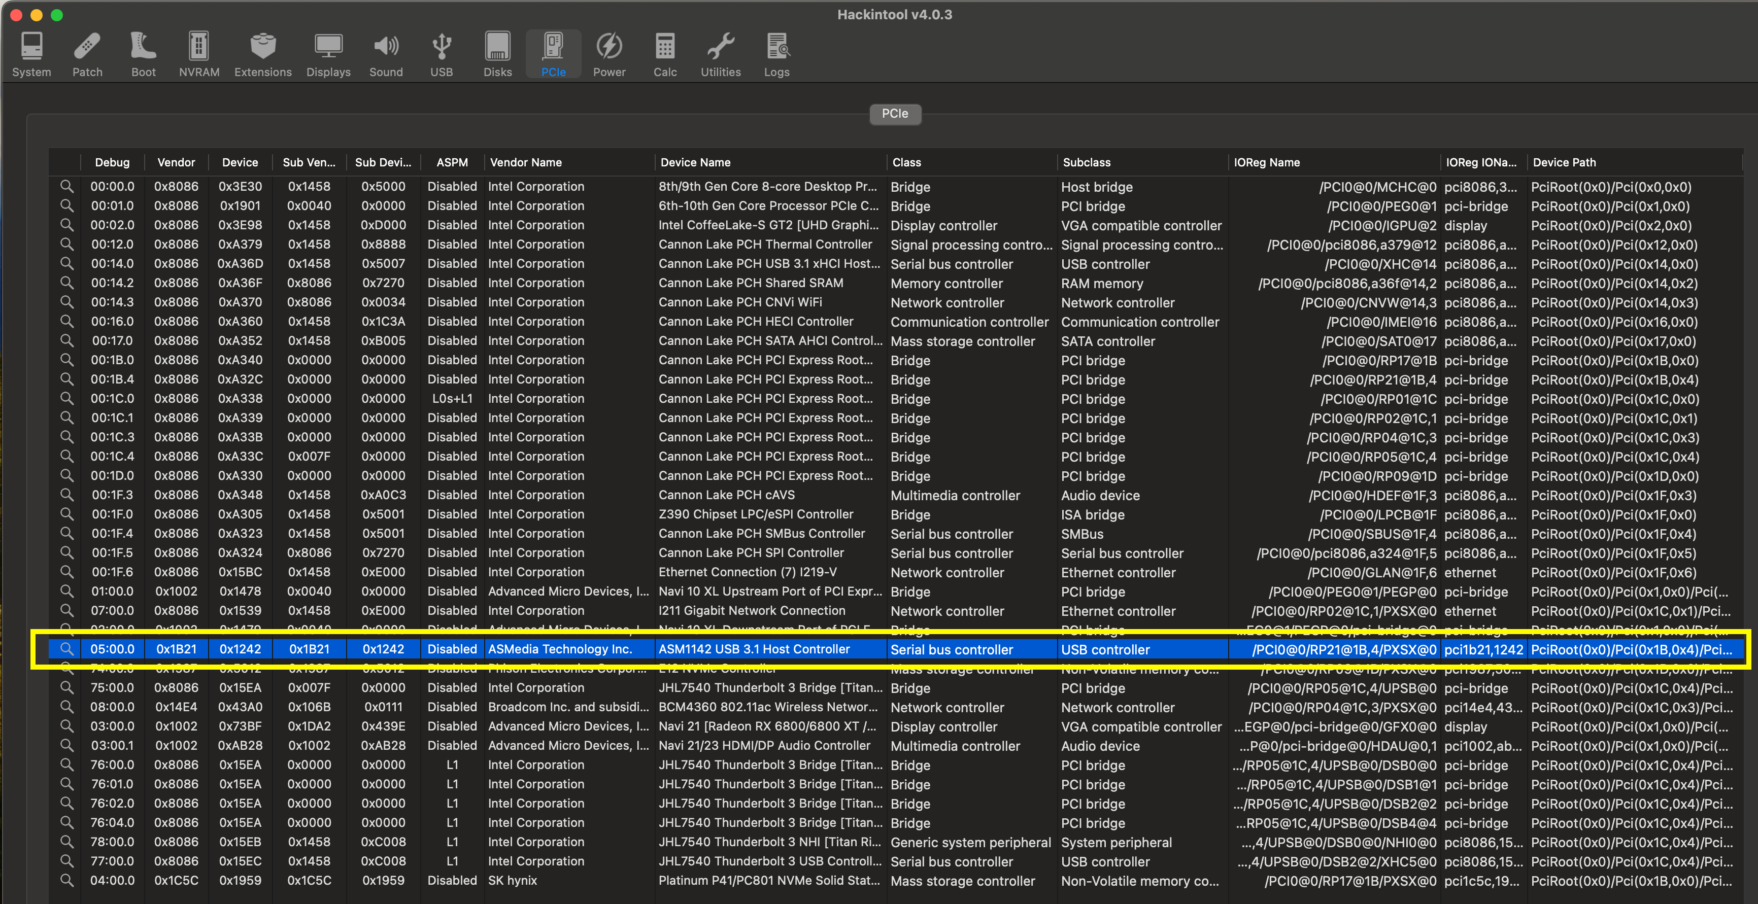Viewport: 1758px width, 904px height.
Task: Select the PCIe toolbar icon
Action: point(554,55)
